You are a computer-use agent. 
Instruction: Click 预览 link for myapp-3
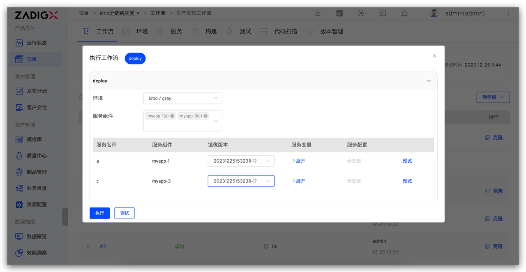pyautogui.click(x=407, y=181)
